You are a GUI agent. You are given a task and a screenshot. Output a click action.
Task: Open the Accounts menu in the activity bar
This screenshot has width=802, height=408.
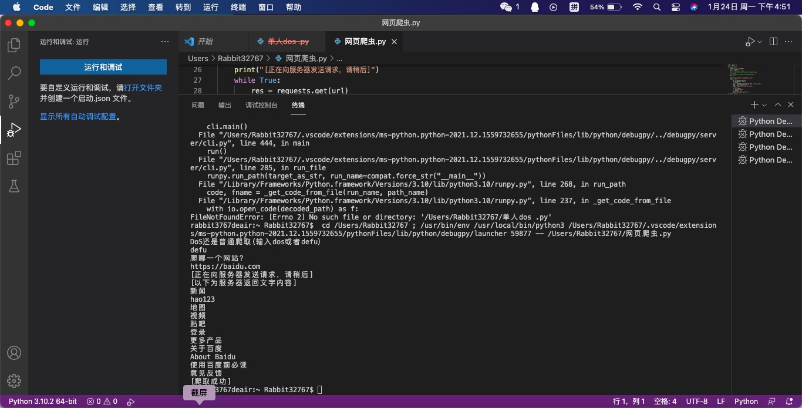point(14,353)
